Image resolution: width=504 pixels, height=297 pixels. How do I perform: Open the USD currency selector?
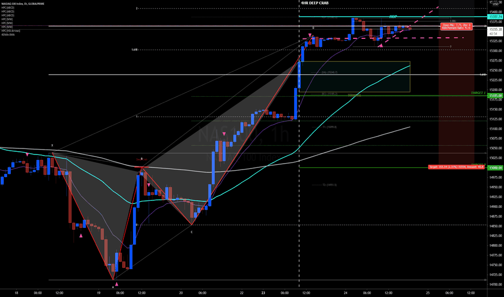(x=495, y=4)
